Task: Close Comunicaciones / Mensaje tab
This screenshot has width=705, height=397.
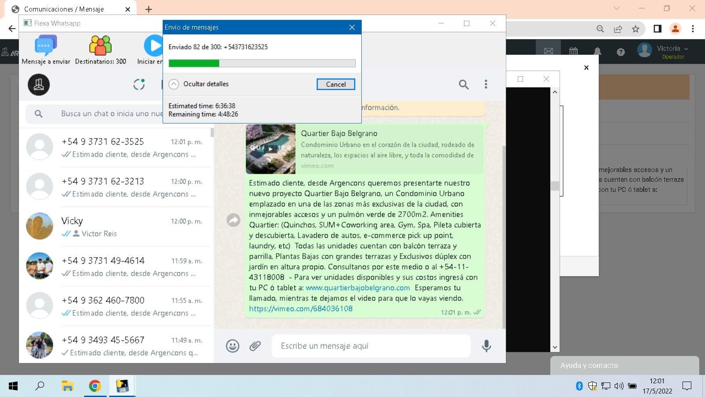Action: pos(128,9)
